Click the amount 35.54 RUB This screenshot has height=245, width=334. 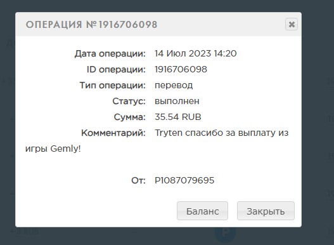click(x=178, y=117)
